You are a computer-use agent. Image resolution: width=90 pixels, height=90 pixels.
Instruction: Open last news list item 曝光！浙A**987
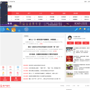(44, 79)
